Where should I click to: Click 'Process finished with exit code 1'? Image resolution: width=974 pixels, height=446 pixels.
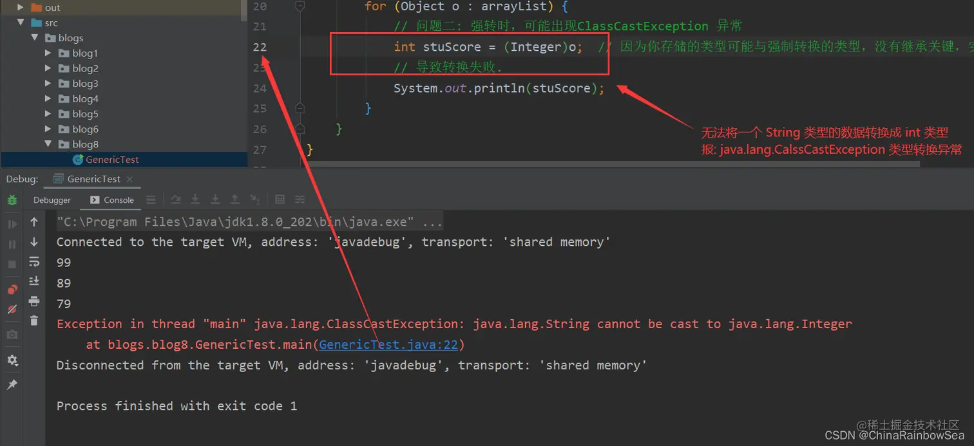coord(177,406)
